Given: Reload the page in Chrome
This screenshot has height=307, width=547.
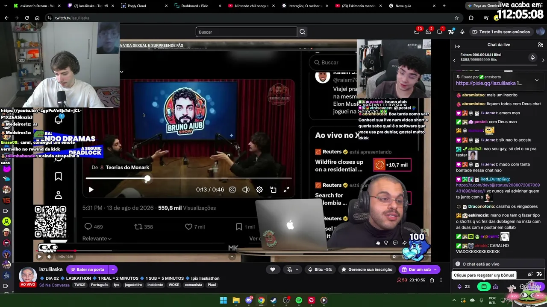Looking at the screenshot, I should (x=27, y=18).
